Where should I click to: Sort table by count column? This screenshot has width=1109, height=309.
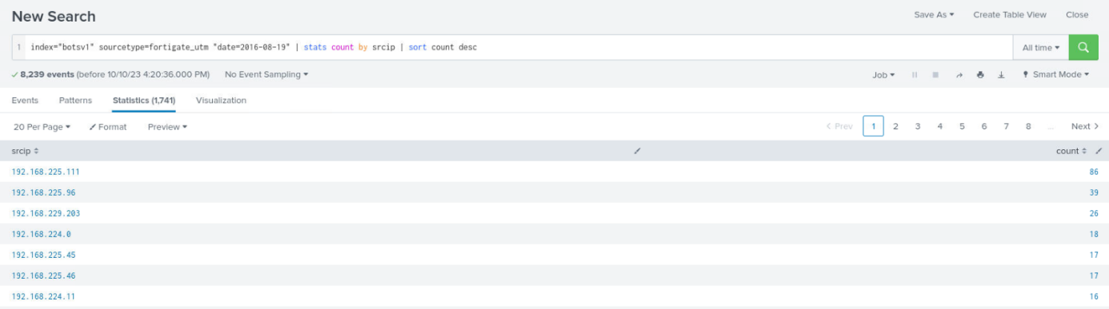pos(1071,151)
